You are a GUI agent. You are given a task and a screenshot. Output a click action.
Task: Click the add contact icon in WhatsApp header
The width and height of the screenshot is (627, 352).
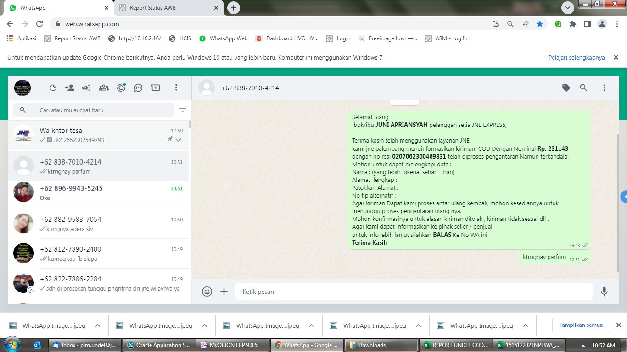[70, 88]
